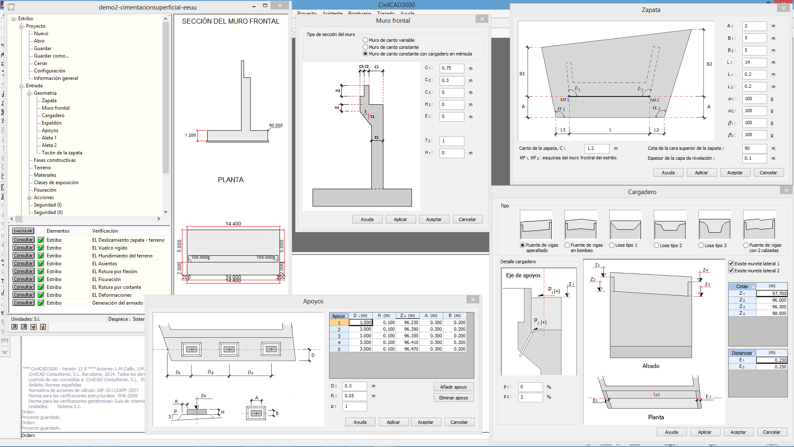
Task: Click the Canto de la zapata field
Action: pyautogui.click(x=597, y=148)
